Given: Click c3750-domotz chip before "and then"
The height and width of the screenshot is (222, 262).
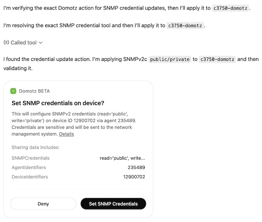Looking at the screenshot, I should 217,59.
